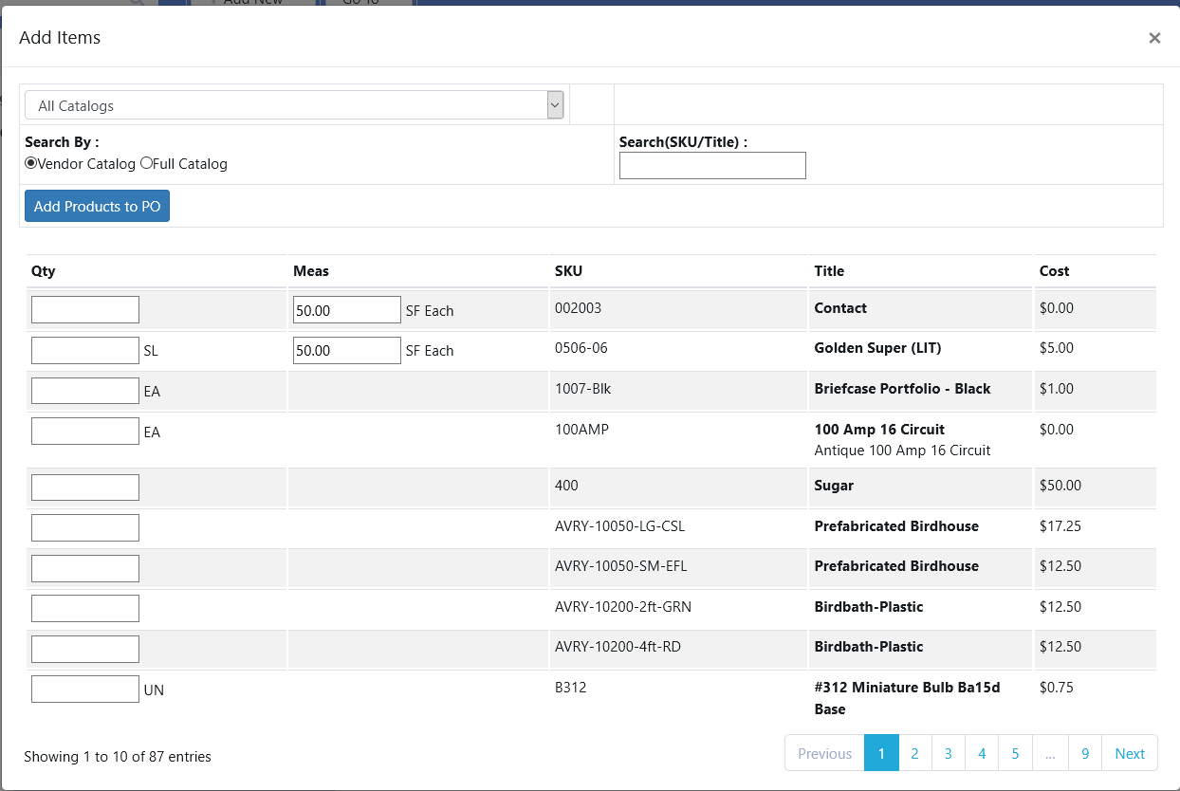The image size is (1180, 791).
Task: Go to page 2 of results
Action: [x=914, y=753]
